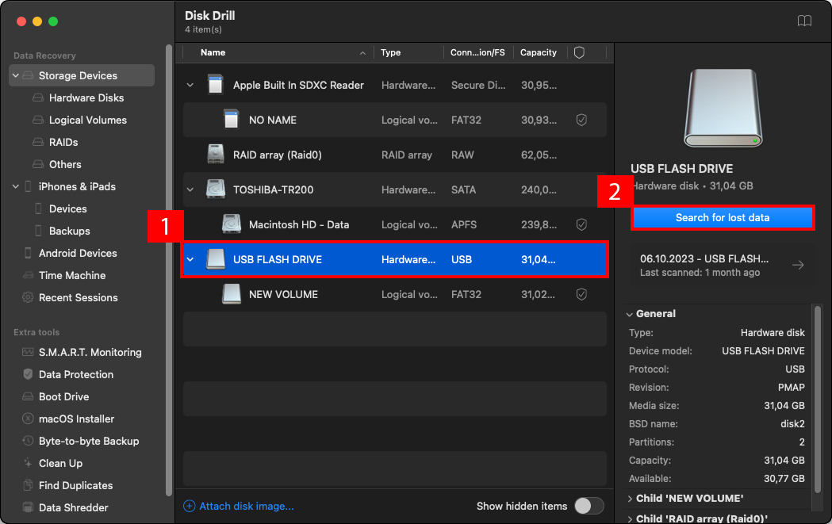832x524 pixels.
Task: Collapse the iPhones & iPads sidebar group
Action: point(16,186)
